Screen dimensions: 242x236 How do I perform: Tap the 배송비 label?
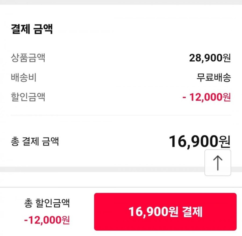click(x=23, y=78)
